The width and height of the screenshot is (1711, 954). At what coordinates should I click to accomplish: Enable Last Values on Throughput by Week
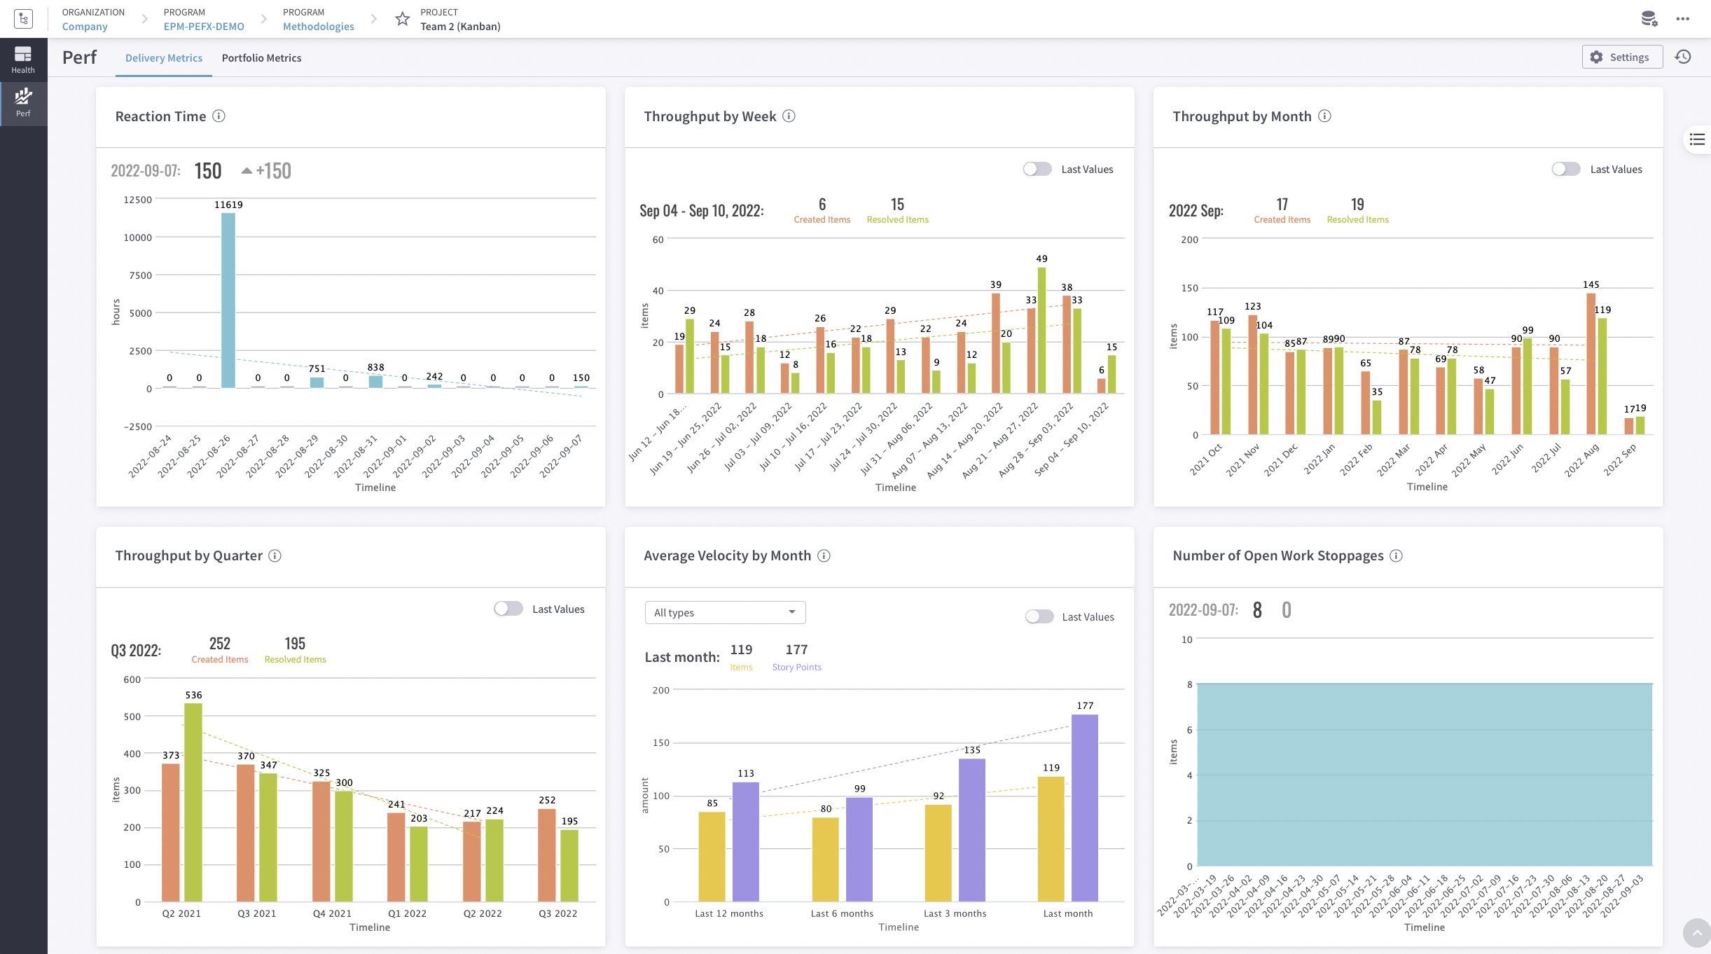1037,169
